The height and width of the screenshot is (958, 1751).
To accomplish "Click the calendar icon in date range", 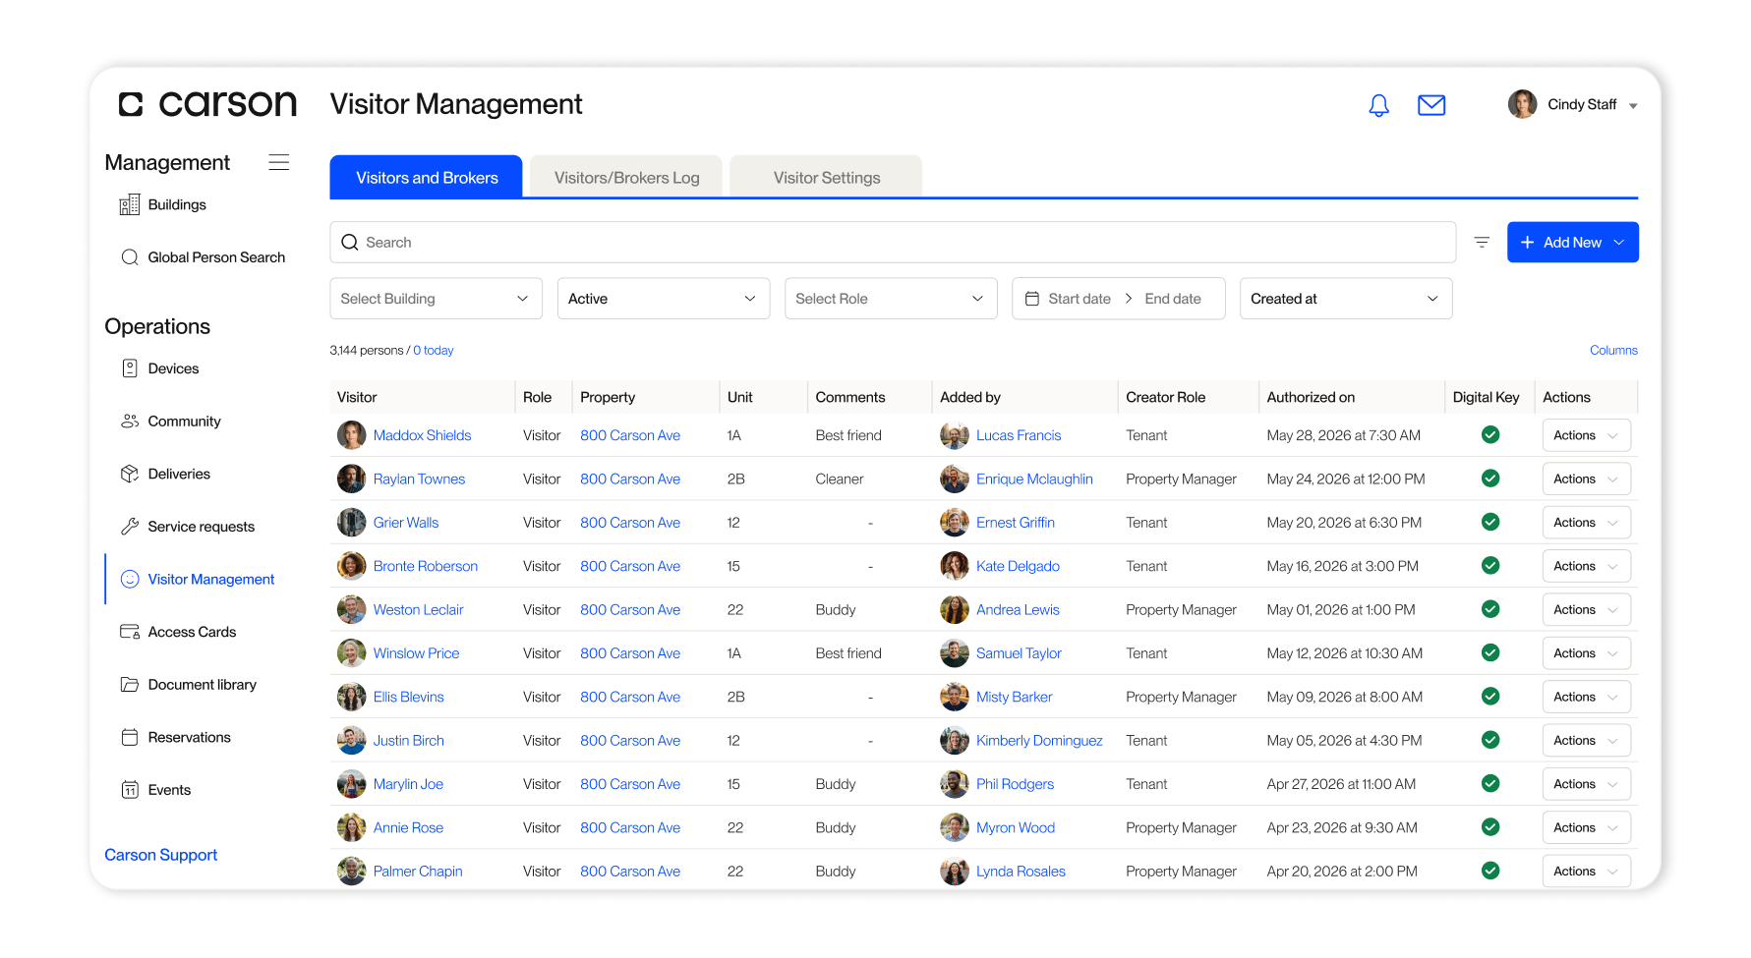I will tap(1031, 299).
